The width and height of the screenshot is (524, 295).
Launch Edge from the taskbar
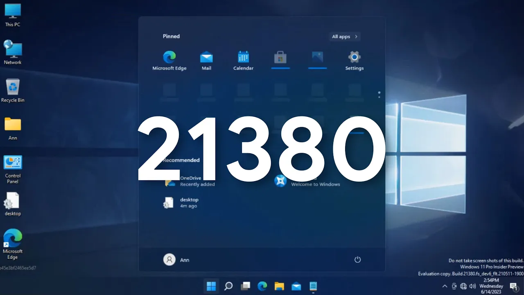click(262, 286)
